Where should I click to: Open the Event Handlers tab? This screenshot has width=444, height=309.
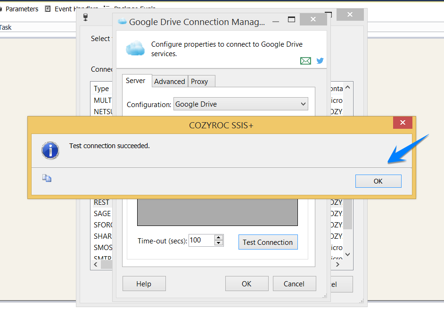(76, 9)
